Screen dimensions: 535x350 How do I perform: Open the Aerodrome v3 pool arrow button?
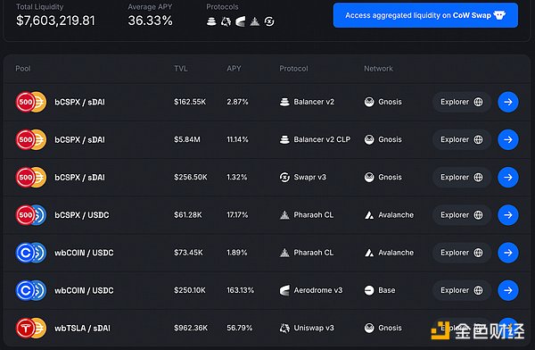(508, 290)
